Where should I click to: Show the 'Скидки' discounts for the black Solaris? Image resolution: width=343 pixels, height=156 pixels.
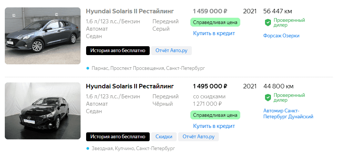pyautogui.click(x=164, y=137)
